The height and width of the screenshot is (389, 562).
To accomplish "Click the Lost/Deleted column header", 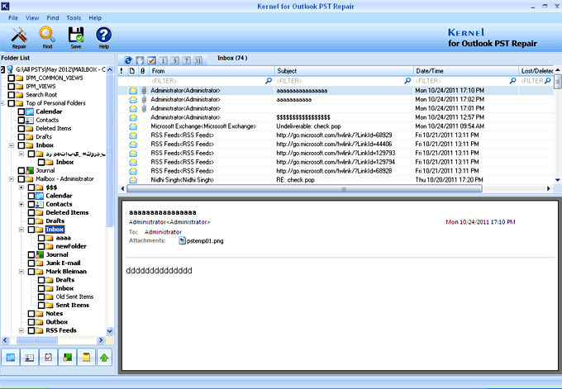I will click(x=536, y=71).
